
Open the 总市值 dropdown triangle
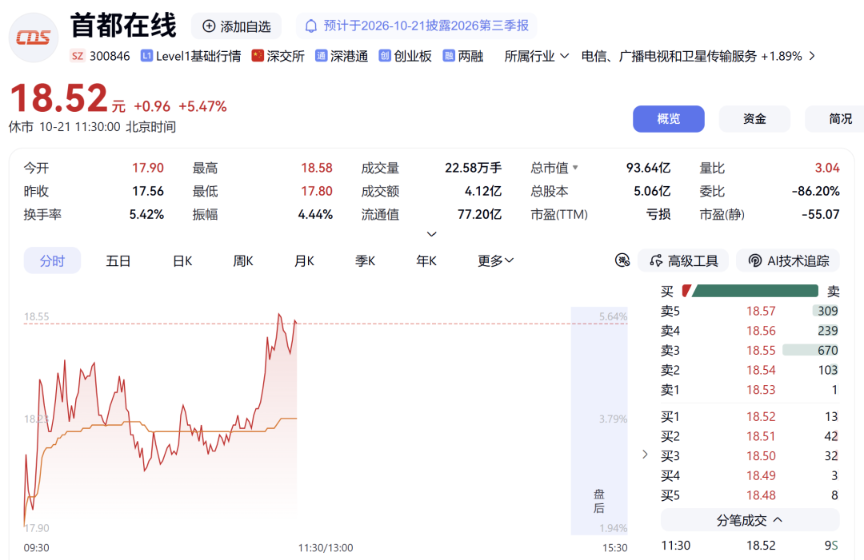coord(575,167)
